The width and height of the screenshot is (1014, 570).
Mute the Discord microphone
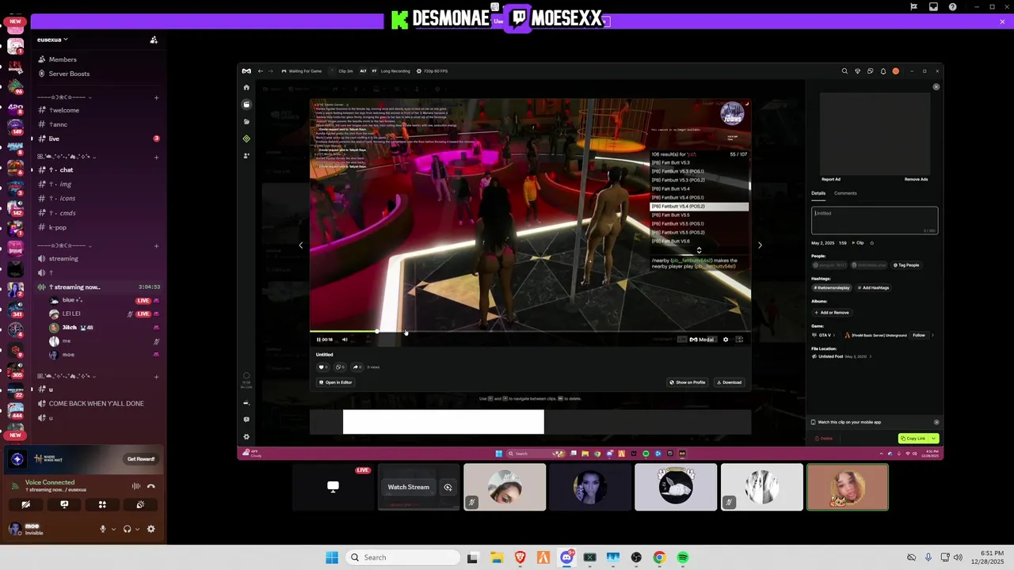[102, 529]
